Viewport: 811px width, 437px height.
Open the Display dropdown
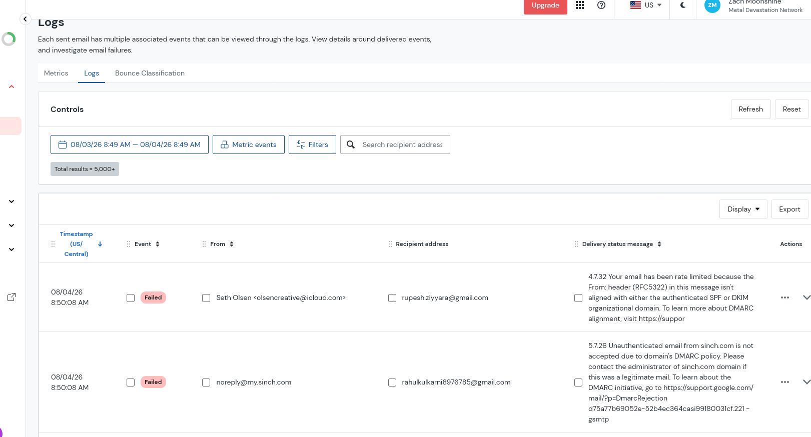[x=743, y=209]
